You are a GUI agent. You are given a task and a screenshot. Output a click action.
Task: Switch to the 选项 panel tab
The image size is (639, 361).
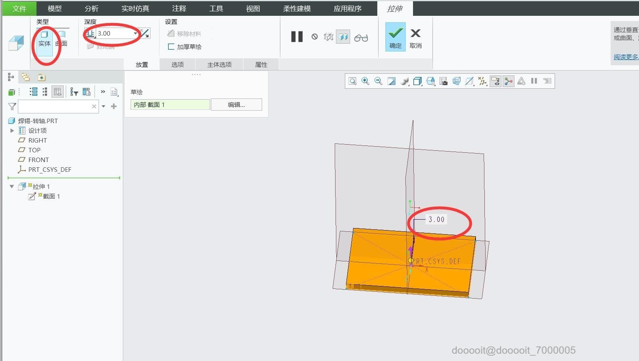[x=177, y=64]
